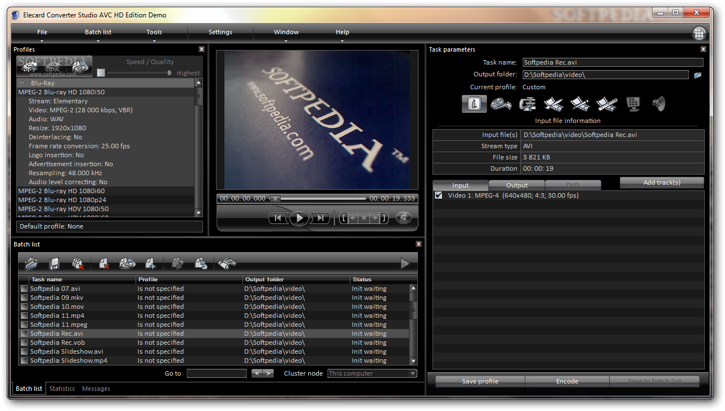The height and width of the screenshot is (411, 725).
Task: Jump to next frame in the player
Action: pos(321,218)
